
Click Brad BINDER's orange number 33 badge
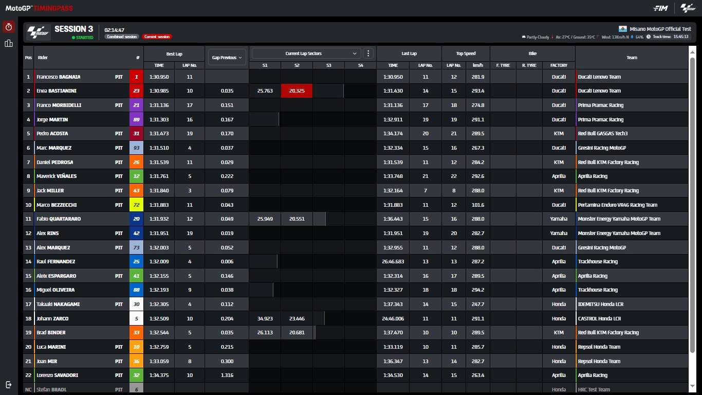point(136,333)
